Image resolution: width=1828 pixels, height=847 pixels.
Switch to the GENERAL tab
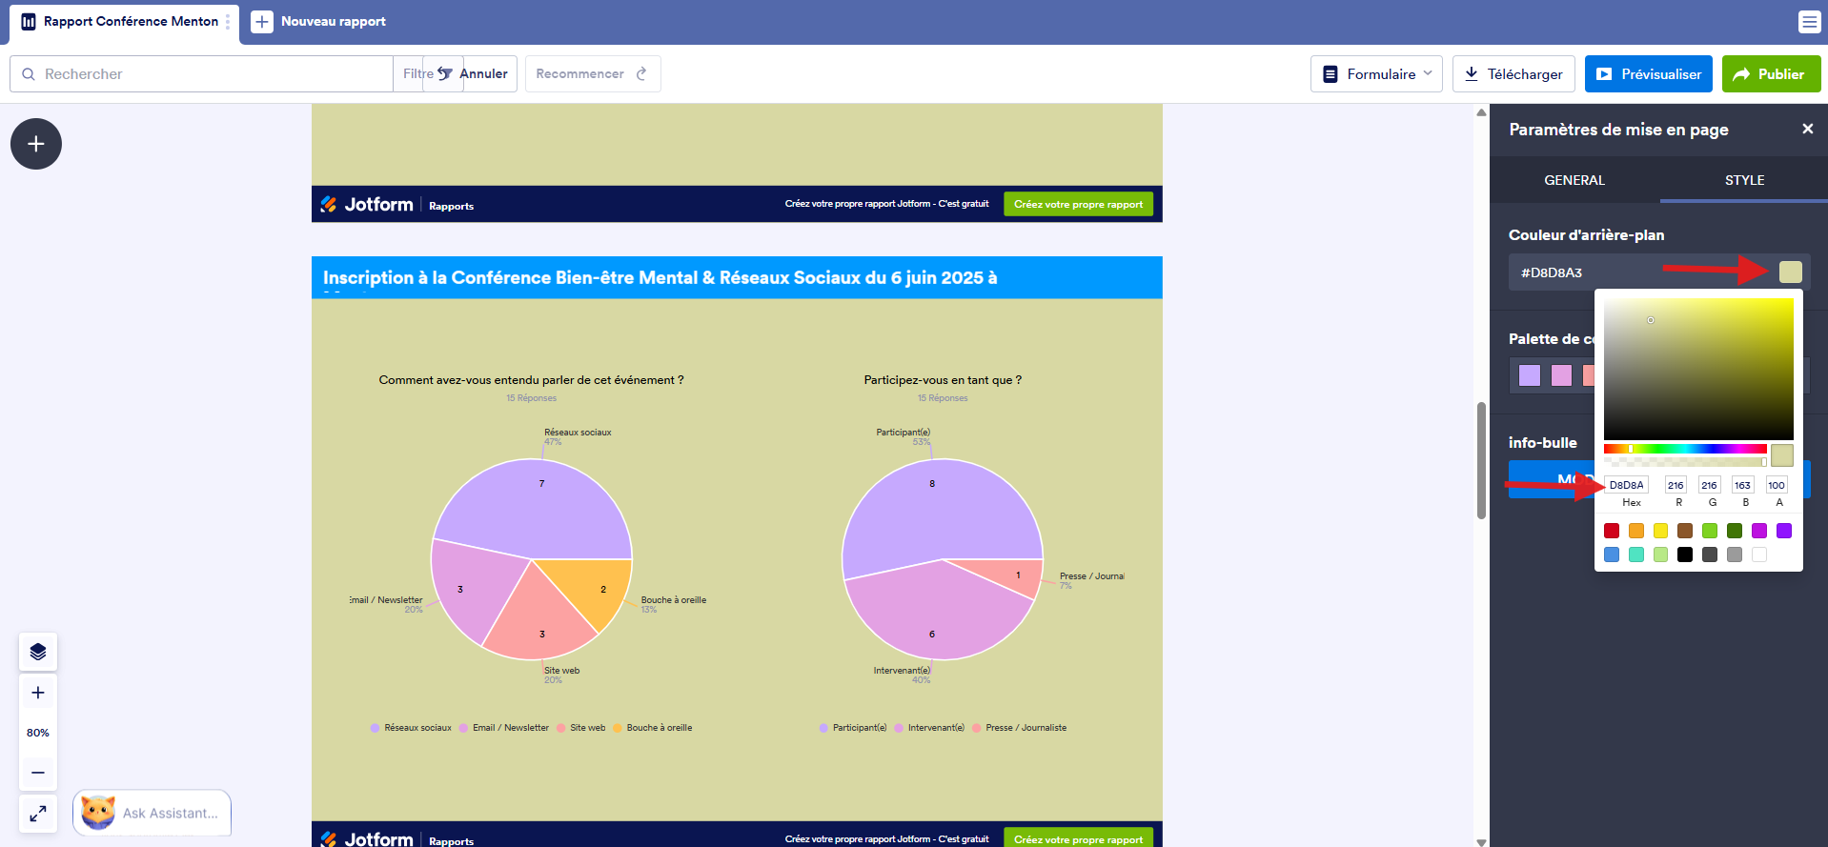[1574, 180]
